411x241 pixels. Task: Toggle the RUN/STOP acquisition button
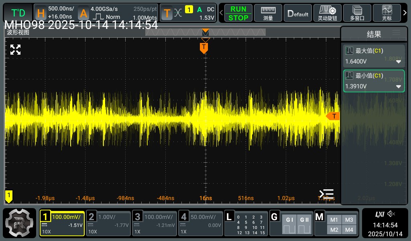[x=238, y=13]
